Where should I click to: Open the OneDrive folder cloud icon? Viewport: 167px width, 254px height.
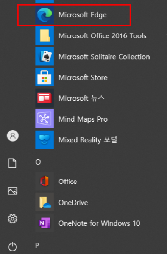(45, 202)
